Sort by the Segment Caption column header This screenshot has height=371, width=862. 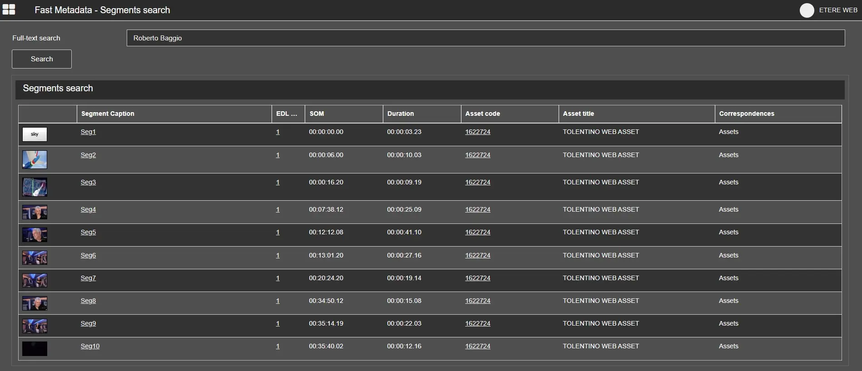click(108, 114)
